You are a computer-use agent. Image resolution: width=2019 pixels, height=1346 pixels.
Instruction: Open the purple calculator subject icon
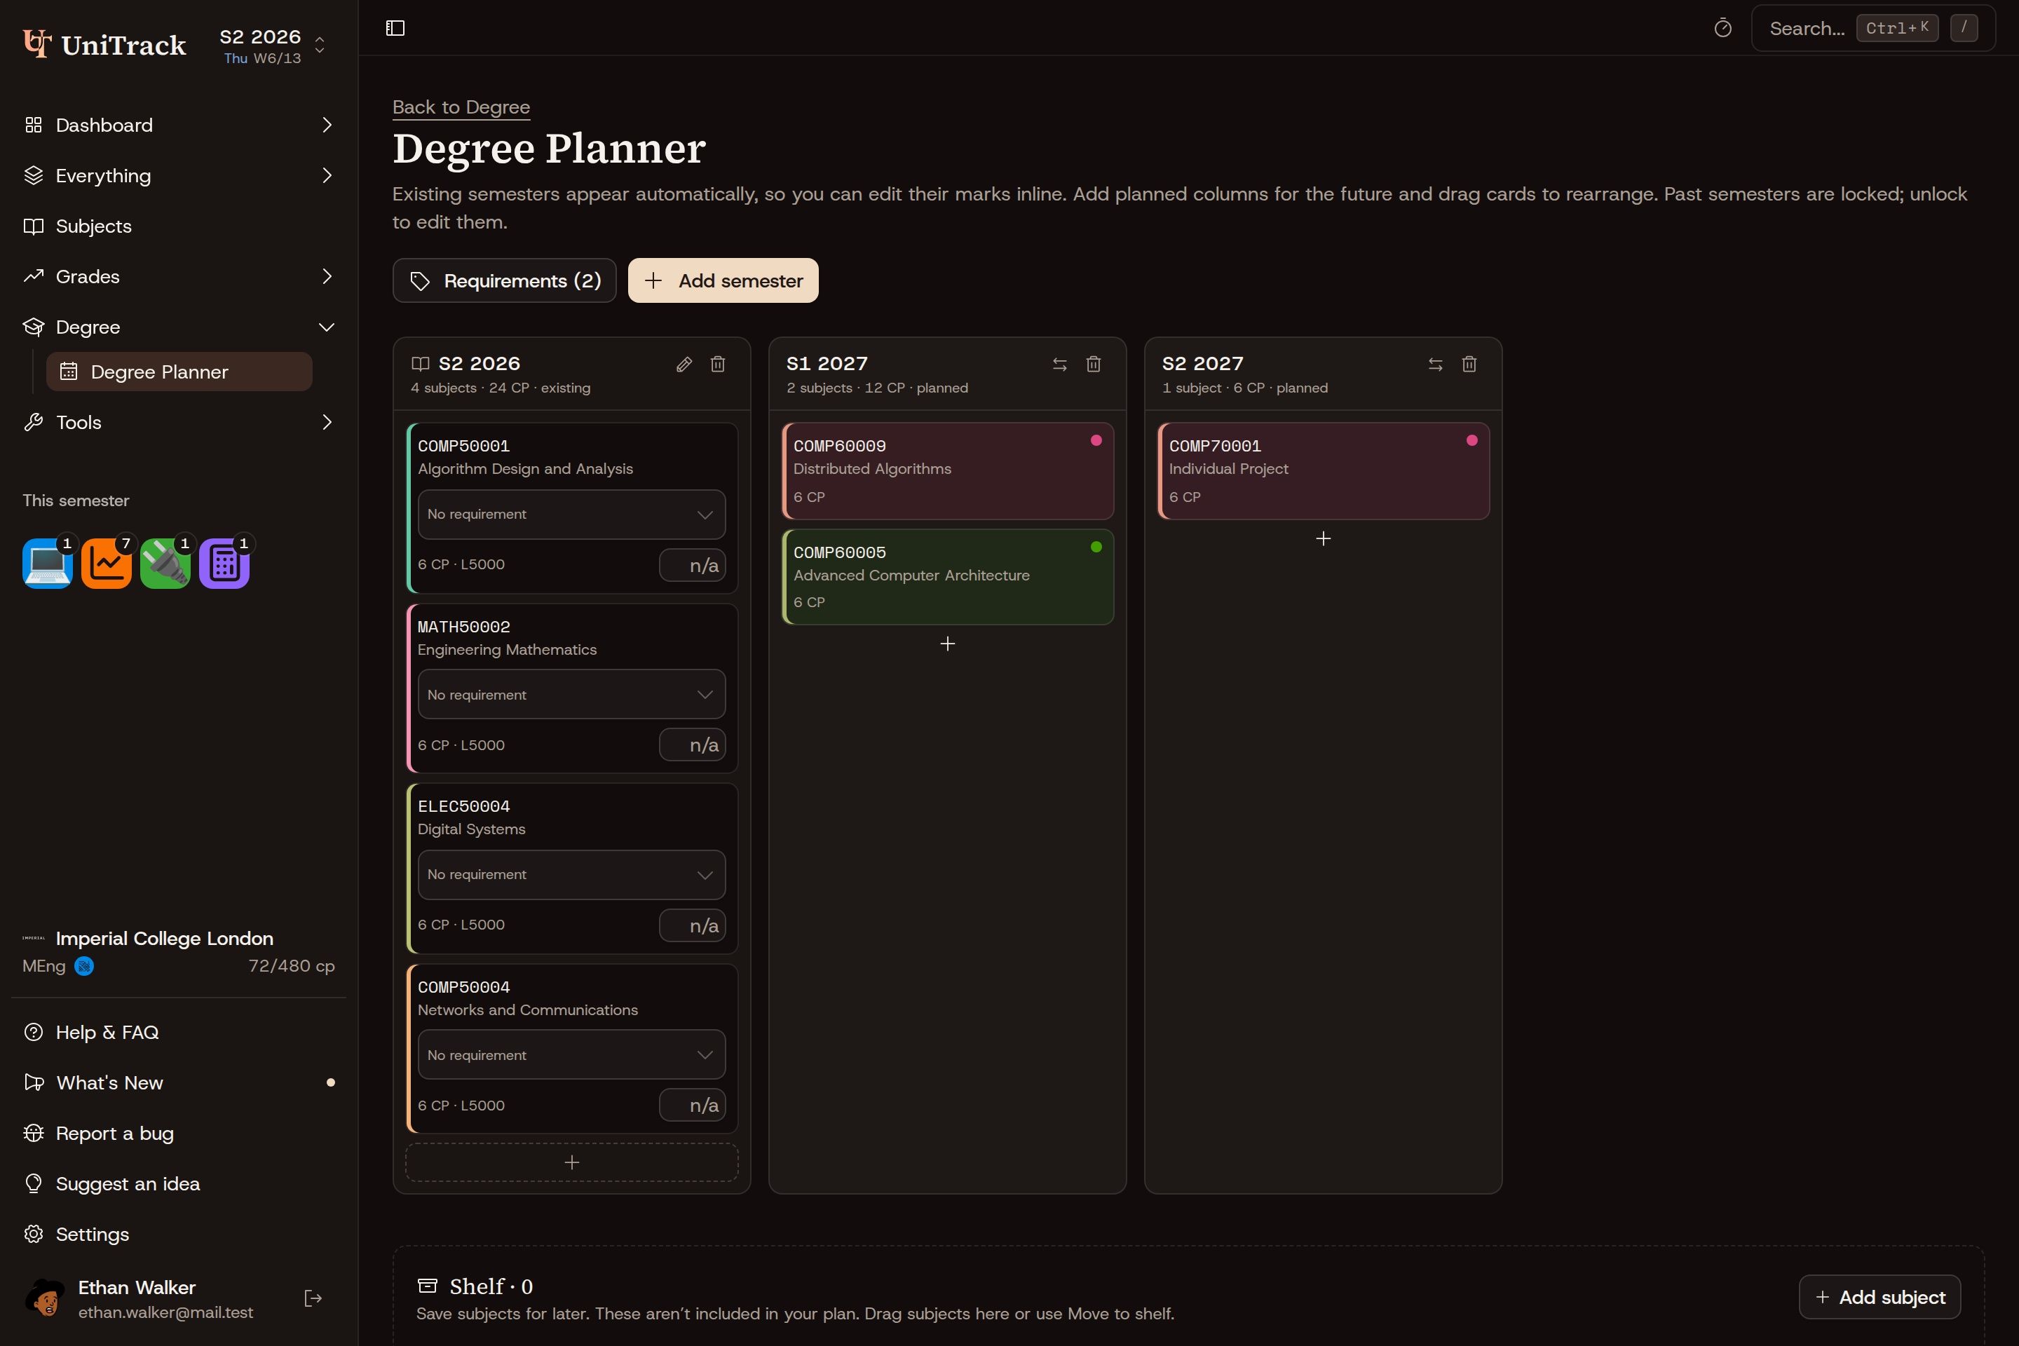click(x=224, y=563)
